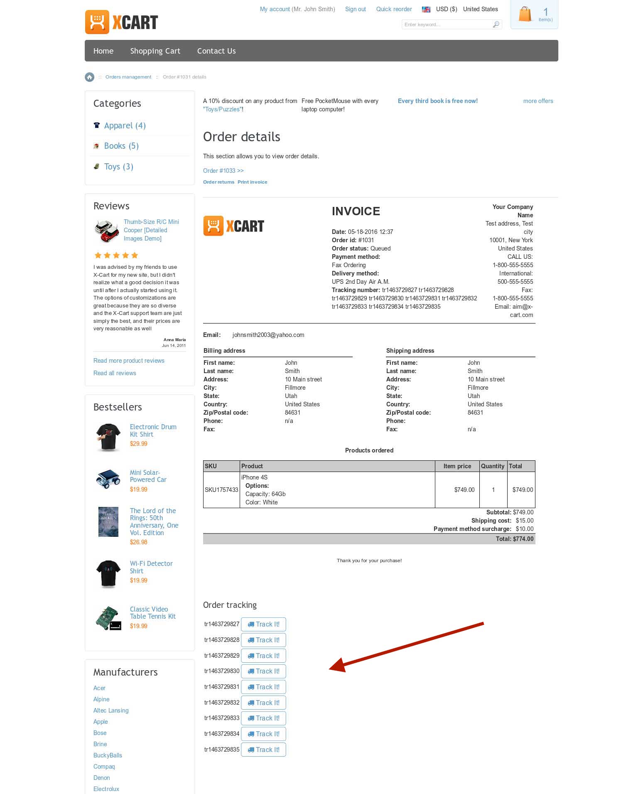
Task: Open Order returns link
Action: click(x=218, y=182)
